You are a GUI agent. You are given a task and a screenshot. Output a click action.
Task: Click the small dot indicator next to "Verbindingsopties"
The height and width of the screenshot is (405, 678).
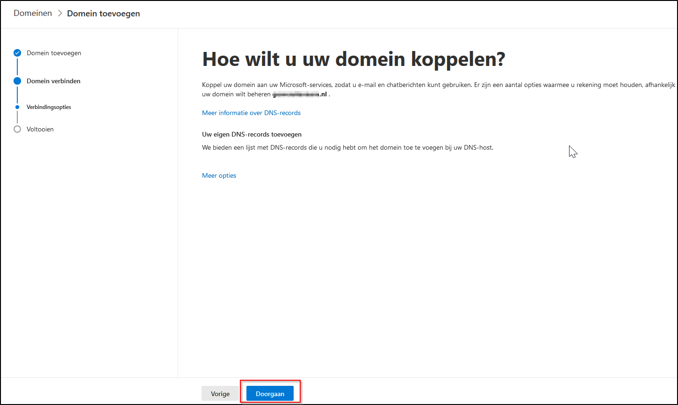17,107
